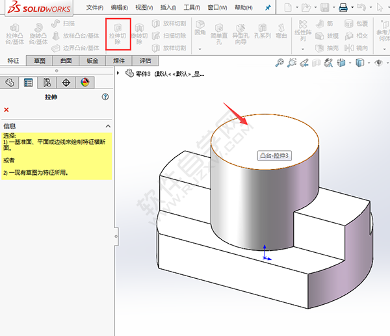390x336 pixels.
Task: Click the Hole Series (孔系列) tool
Action: pos(263,31)
